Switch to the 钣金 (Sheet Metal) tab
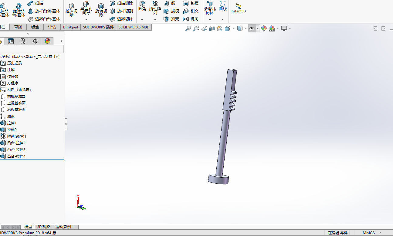 tap(35, 27)
